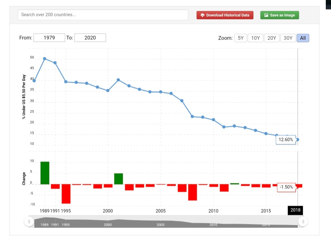
Task: Click the green 2001 change bar
Action: point(119,179)
